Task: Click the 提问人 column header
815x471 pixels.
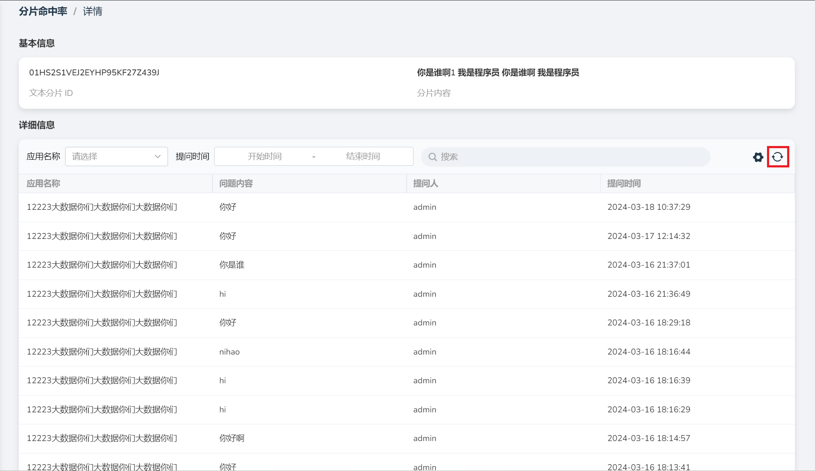Action: [x=425, y=184]
